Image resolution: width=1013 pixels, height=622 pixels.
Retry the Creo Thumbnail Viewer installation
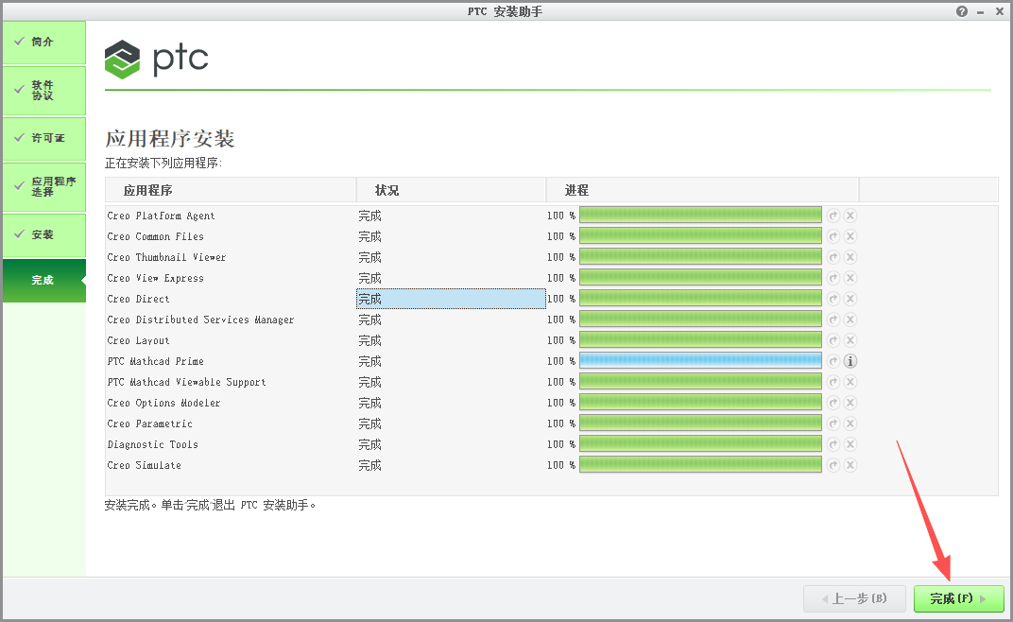[833, 256]
